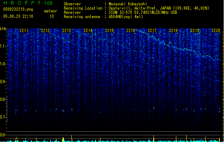Image resolution: width=224 pixels, height=142 pixels.
Task: Click the ICOM IC-575 receiver description
Action: (143, 12)
